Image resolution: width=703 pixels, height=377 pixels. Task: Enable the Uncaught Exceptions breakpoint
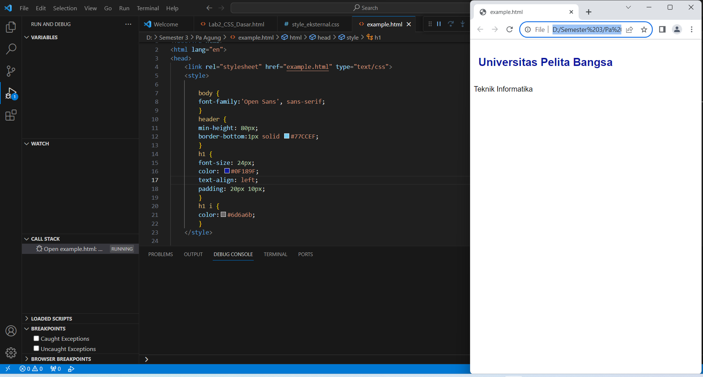(x=36, y=348)
